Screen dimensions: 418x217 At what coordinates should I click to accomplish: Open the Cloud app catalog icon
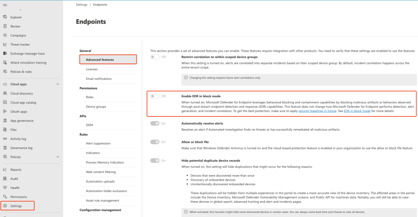coord(5,103)
